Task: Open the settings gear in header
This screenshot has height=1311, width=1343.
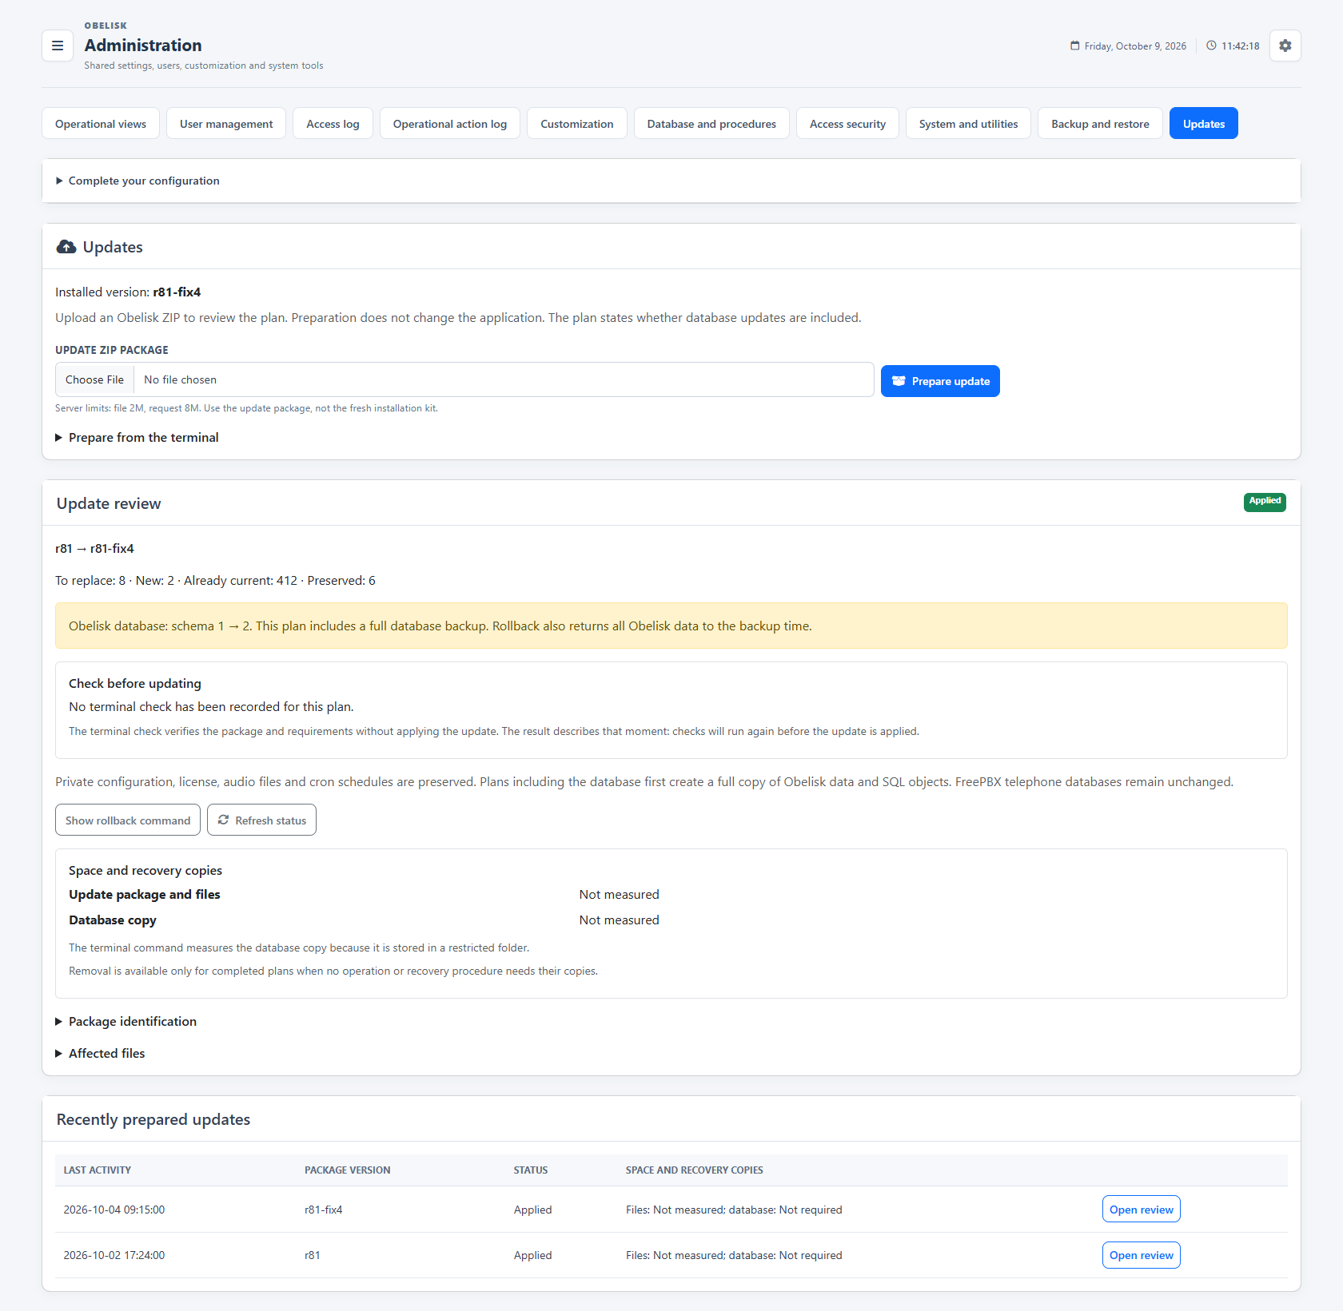Action: [1285, 46]
